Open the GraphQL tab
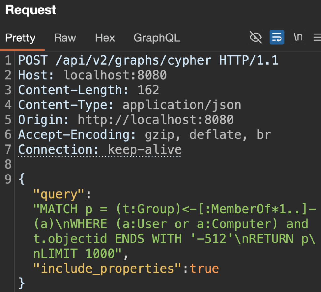 pyautogui.click(x=157, y=38)
